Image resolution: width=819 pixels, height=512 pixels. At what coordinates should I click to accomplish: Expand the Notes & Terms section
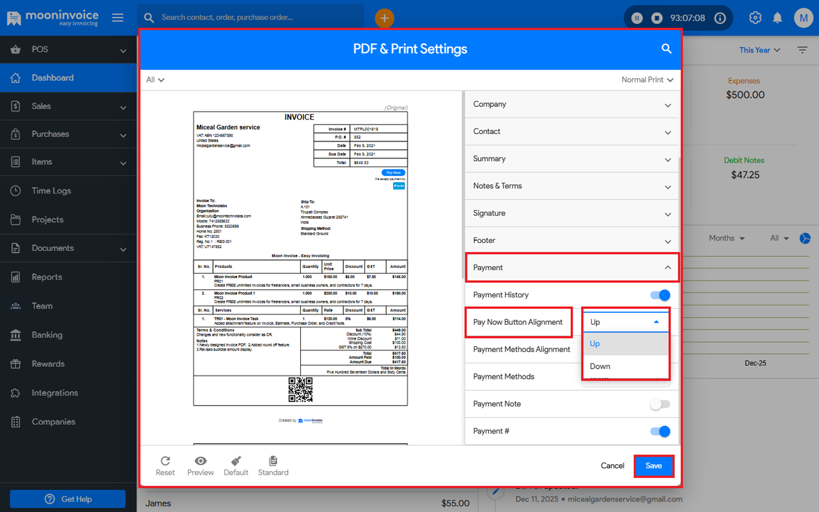[x=572, y=186]
